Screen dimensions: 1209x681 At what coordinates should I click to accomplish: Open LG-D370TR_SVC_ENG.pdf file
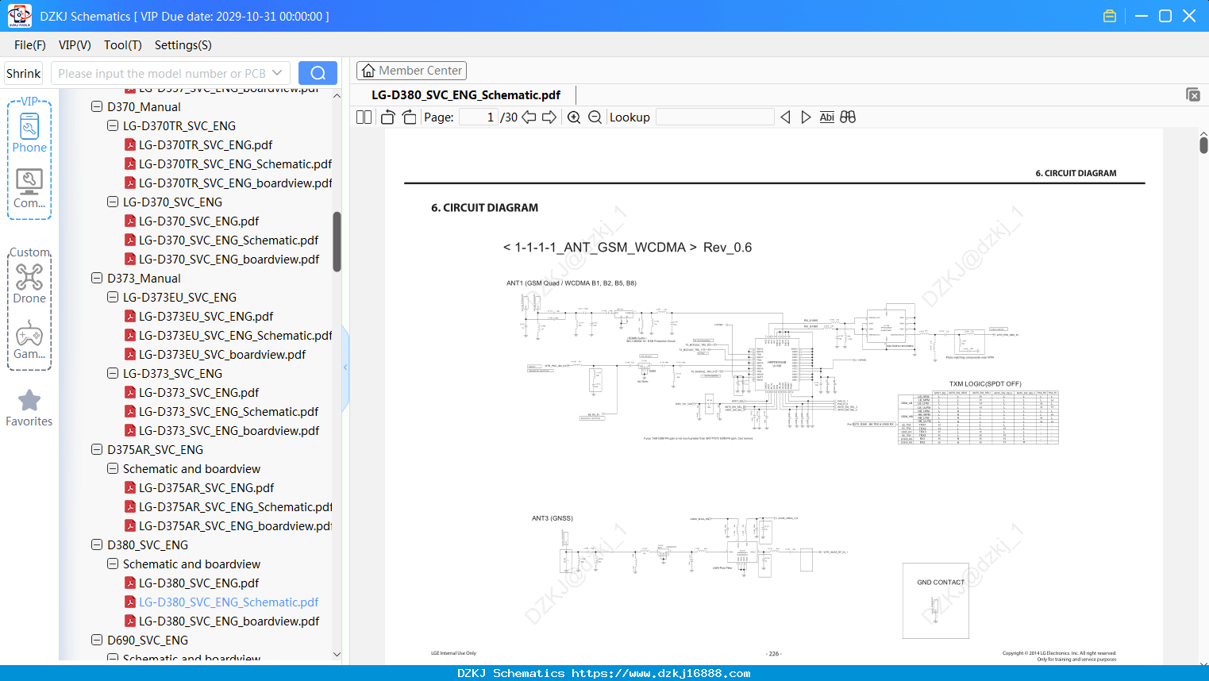206,144
